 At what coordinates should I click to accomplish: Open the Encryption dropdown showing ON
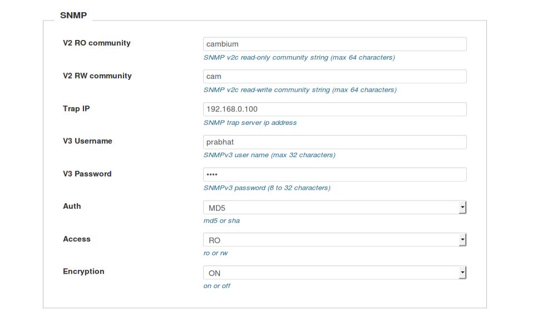point(334,273)
